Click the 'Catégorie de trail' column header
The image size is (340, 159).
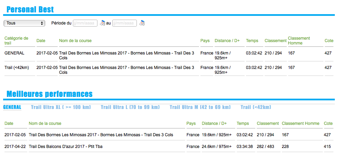tap(16, 41)
